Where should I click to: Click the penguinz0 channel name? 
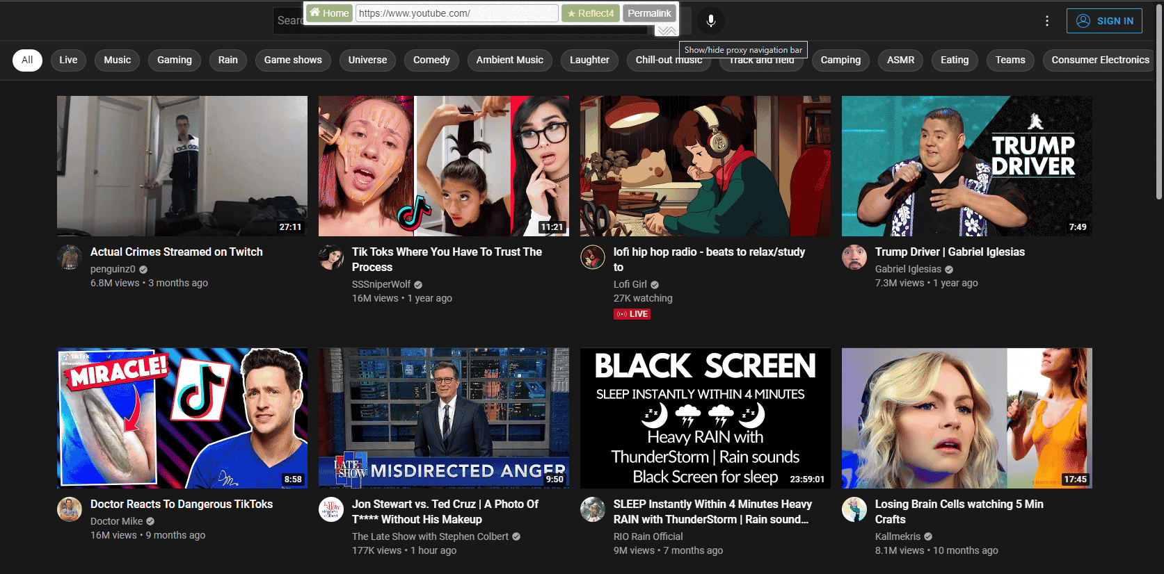click(113, 269)
